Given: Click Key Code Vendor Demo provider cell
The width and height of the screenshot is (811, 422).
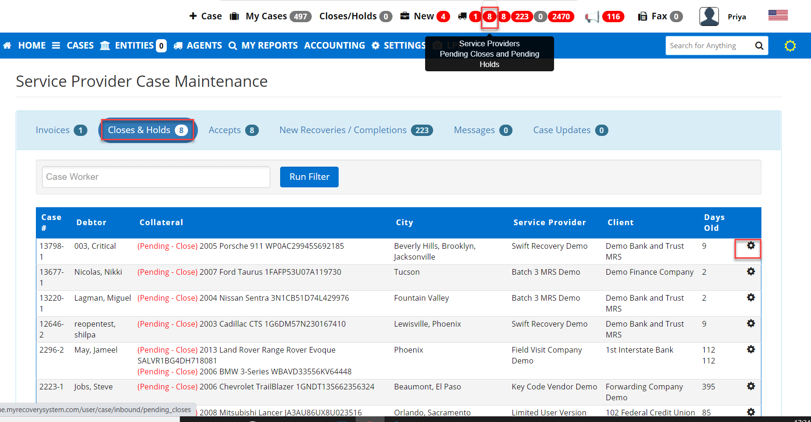Looking at the screenshot, I should pyautogui.click(x=554, y=387).
